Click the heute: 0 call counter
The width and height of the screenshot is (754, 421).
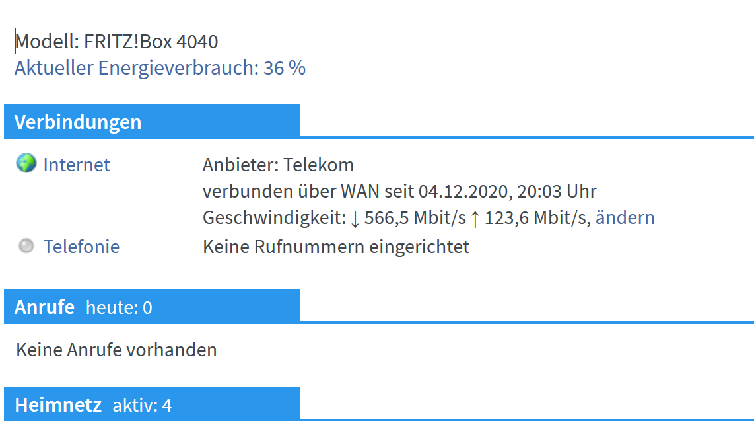tap(119, 307)
